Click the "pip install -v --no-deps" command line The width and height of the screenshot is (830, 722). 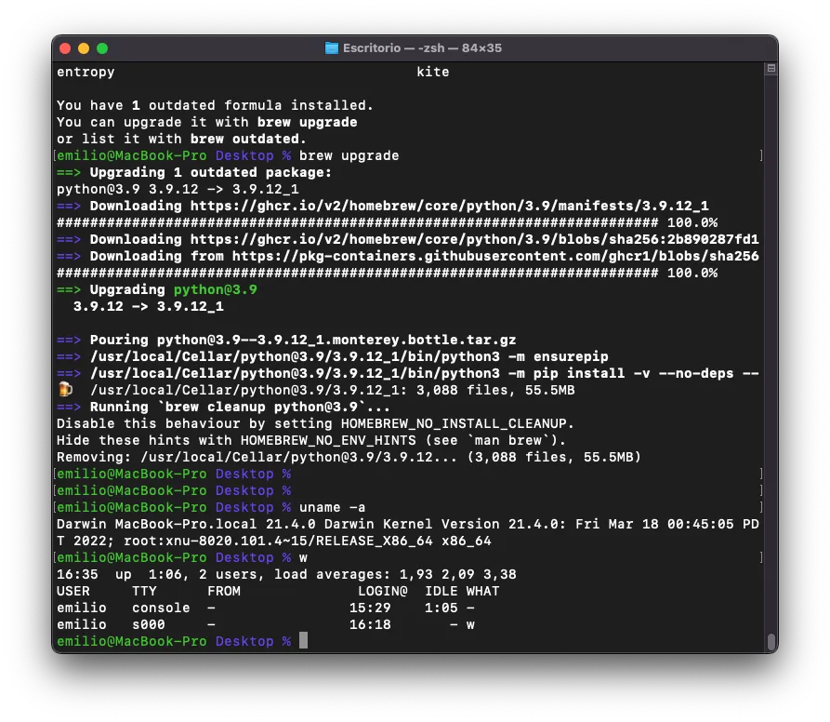(425, 373)
